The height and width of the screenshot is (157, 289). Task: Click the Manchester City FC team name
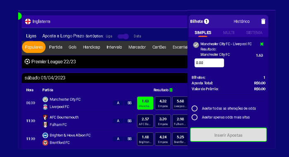click(65, 99)
